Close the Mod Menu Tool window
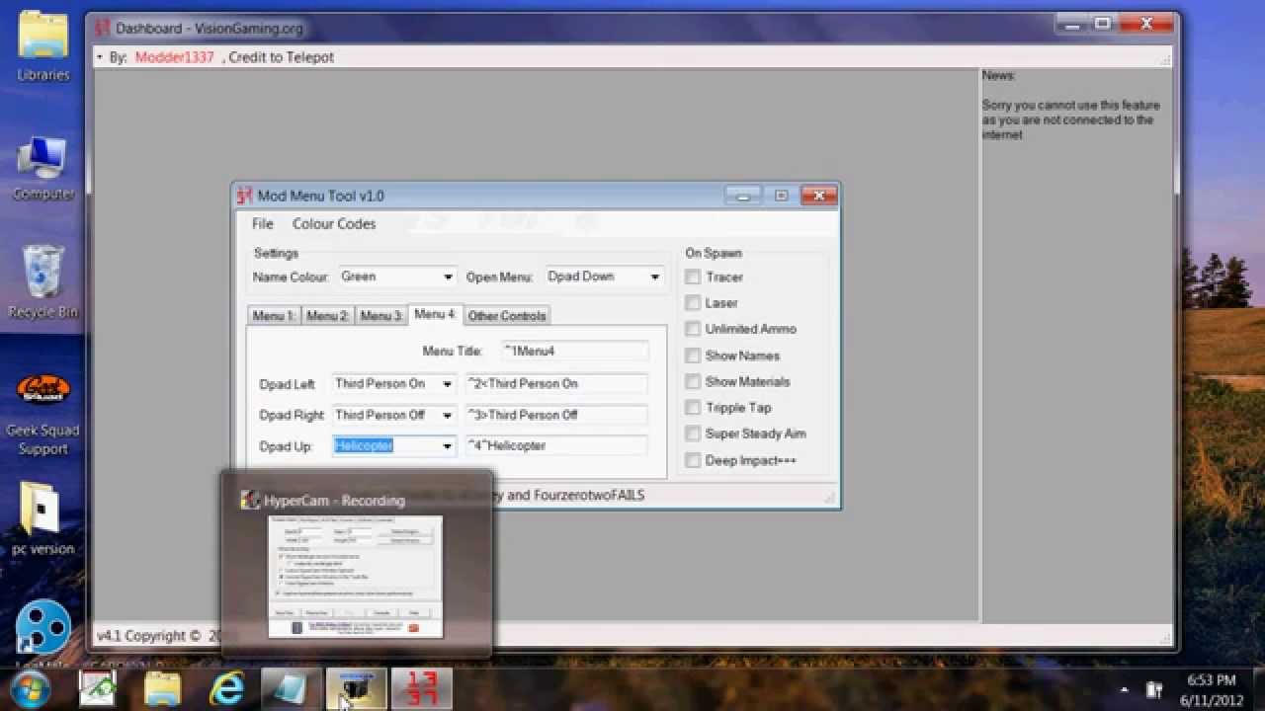The width and height of the screenshot is (1265, 711). (x=817, y=195)
